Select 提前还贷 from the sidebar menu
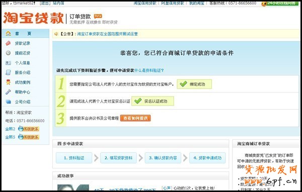This screenshot has height=192, width=302. pyautogui.click(x=23, y=53)
